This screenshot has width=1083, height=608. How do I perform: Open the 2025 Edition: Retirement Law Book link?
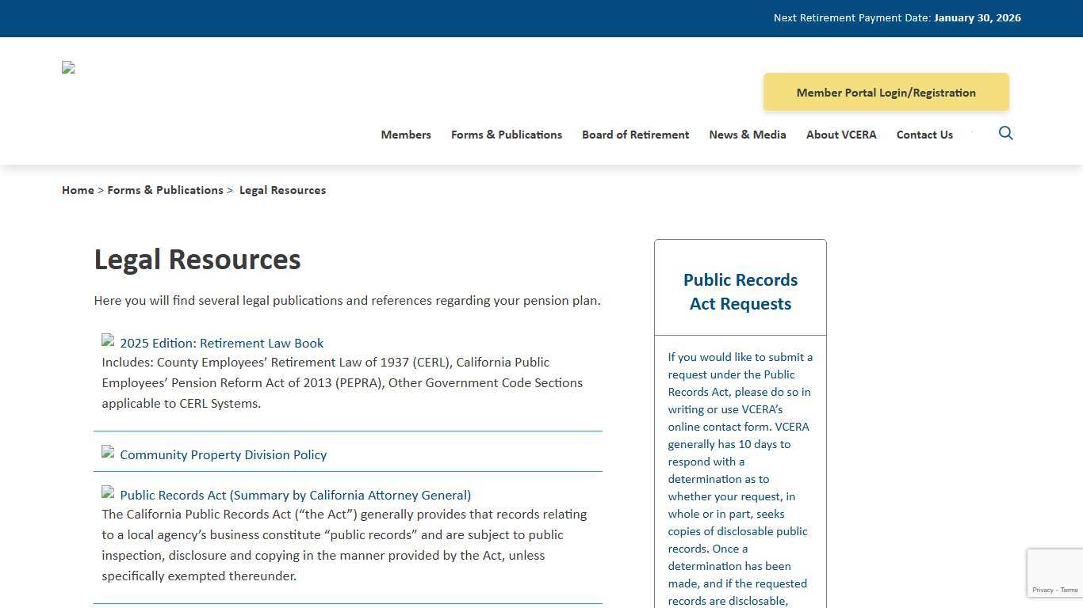(222, 343)
